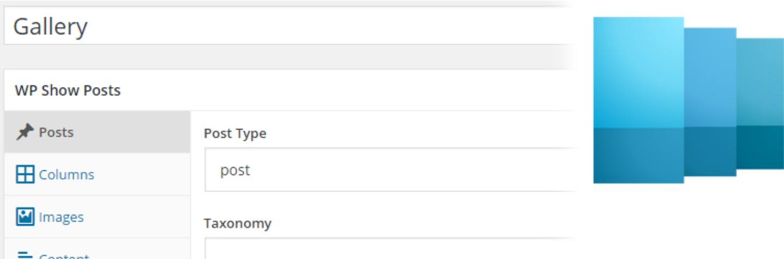The width and height of the screenshot is (784, 259).
Task: Click the lines icon beside Content
Action: point(23,254)
